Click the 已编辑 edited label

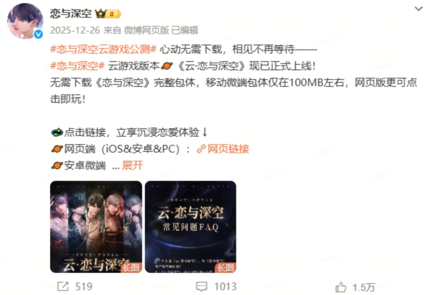pyautogui.click(x=185, y=30)
